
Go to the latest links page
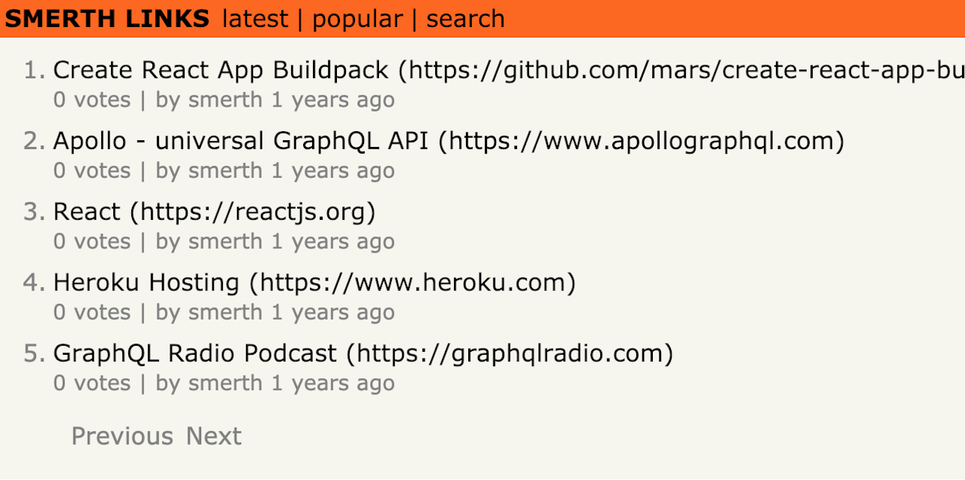pos(255,19)
